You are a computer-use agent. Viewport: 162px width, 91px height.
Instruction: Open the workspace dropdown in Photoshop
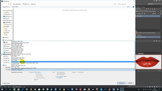pyautogui.click(x=154, y=4)
